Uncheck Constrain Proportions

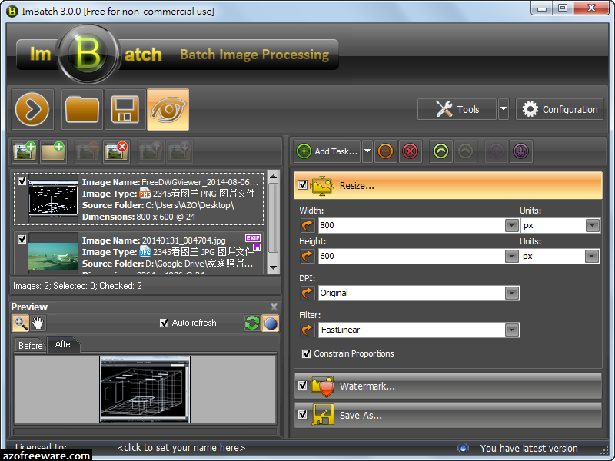pyautogui.click(x=306, y=353)
